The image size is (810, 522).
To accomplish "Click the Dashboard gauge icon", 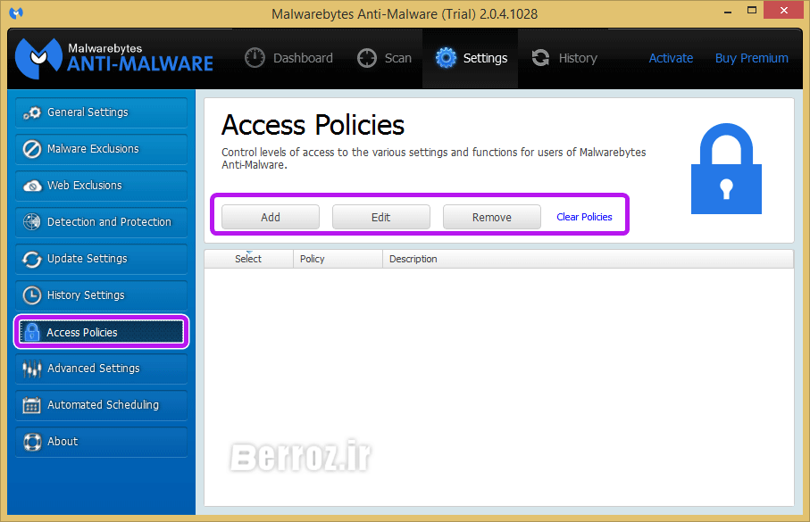I will pos(255,58).
